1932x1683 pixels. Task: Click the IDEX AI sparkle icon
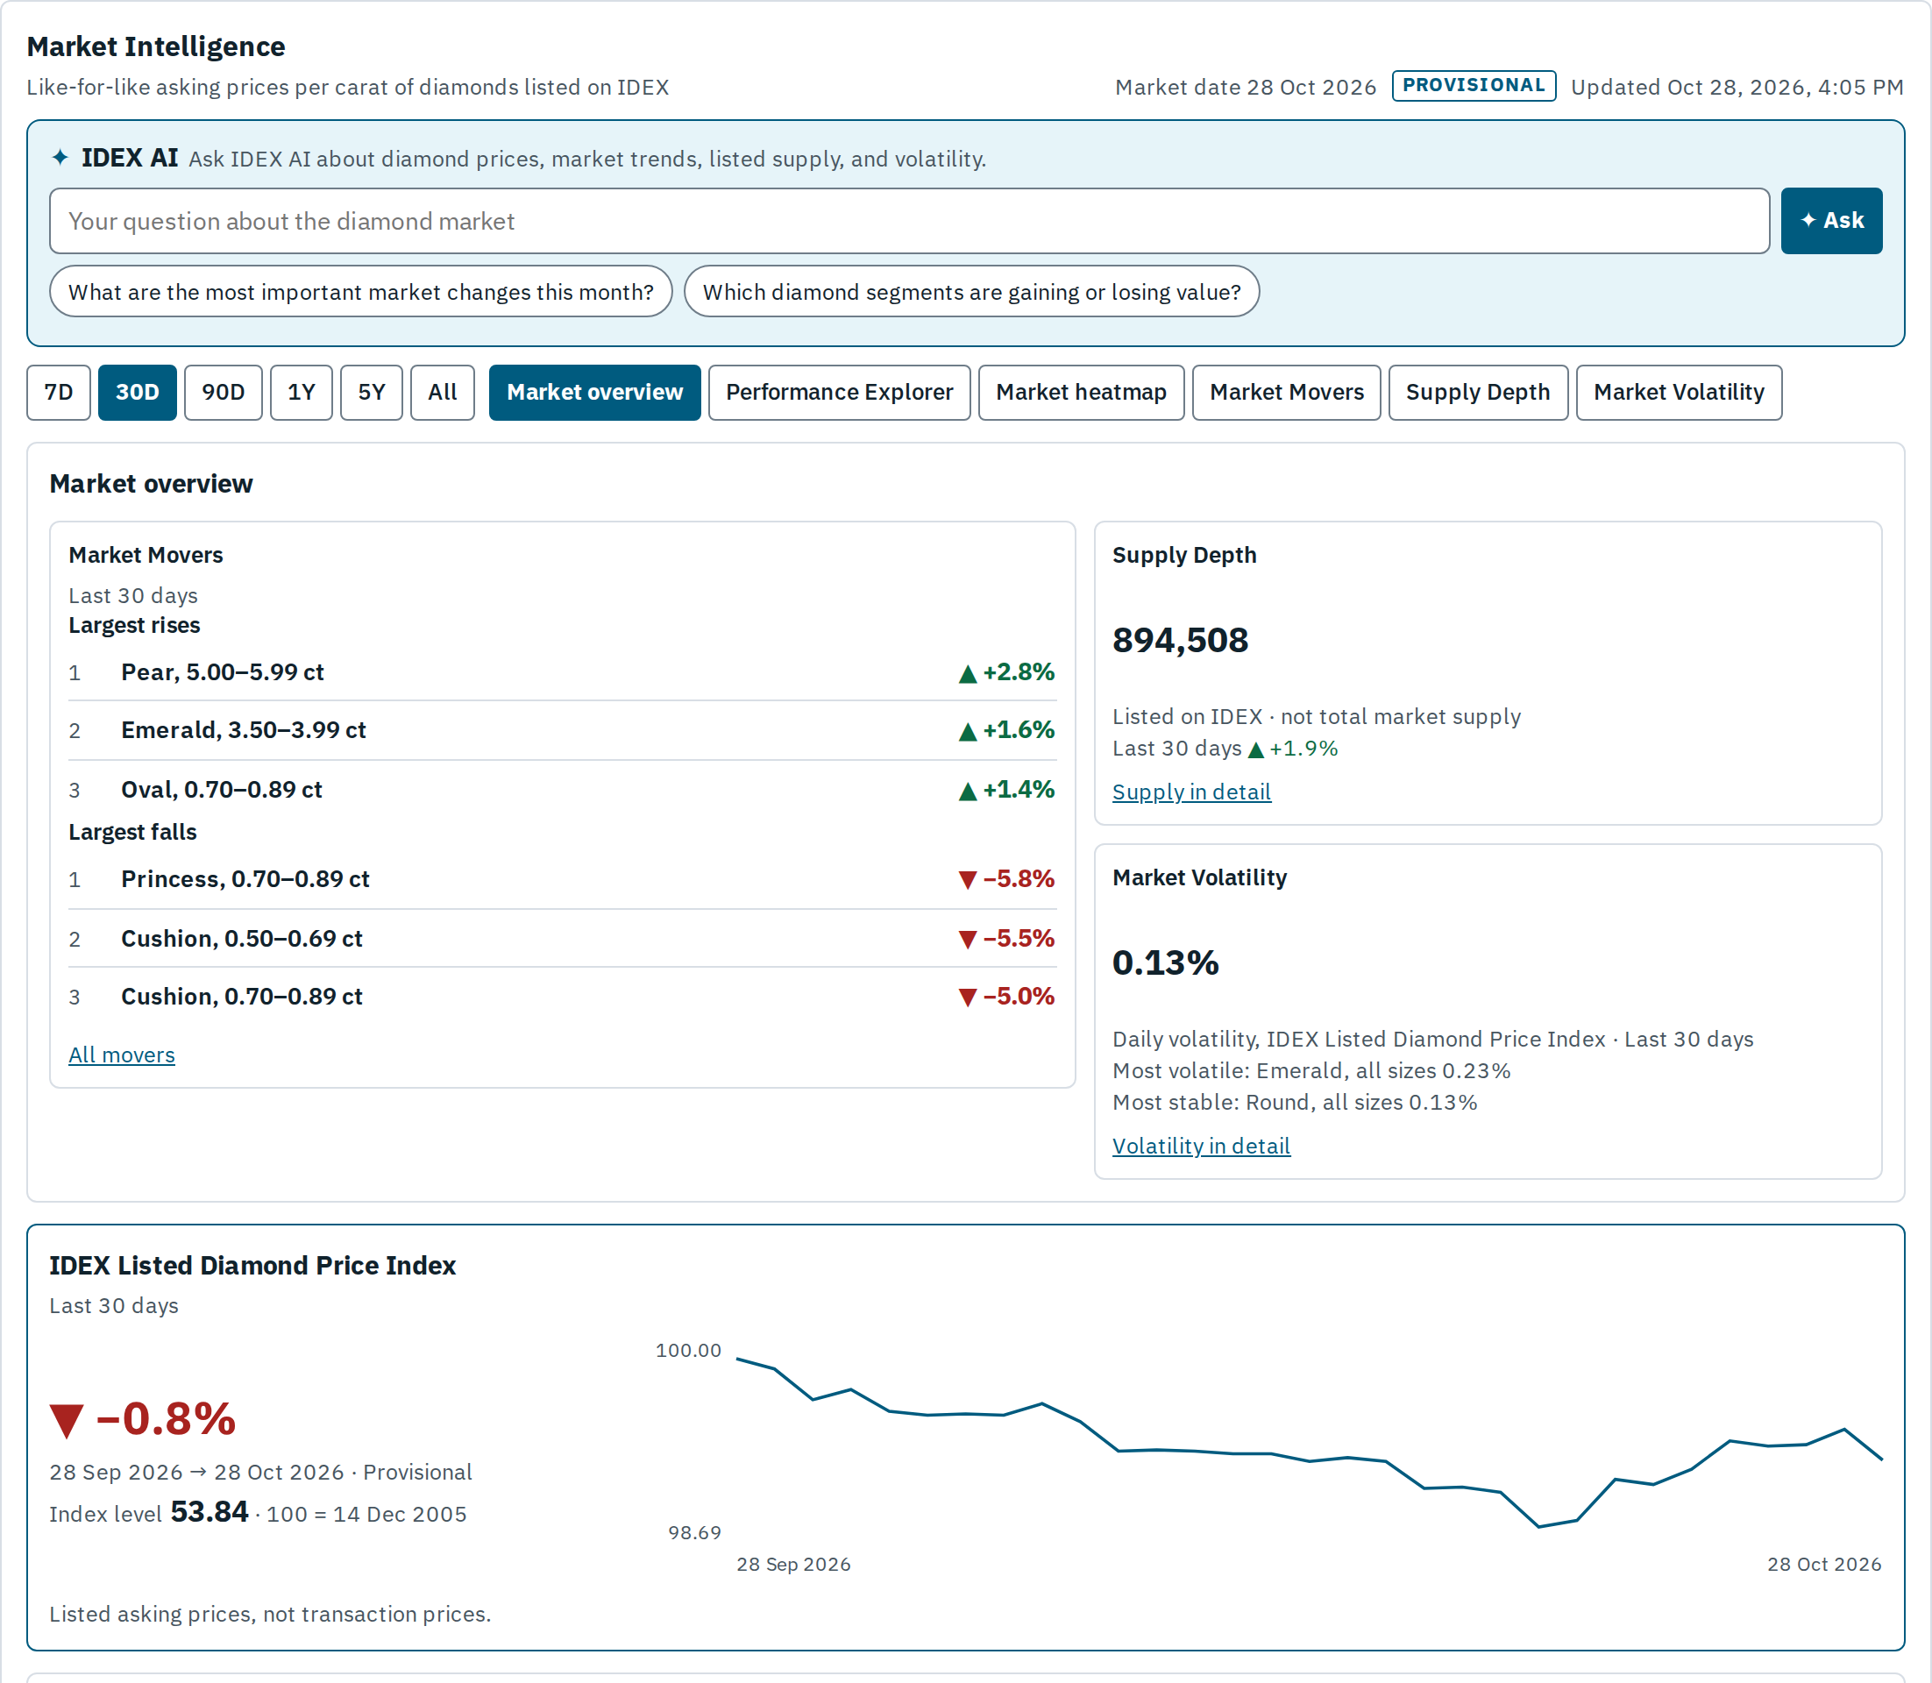60,158
